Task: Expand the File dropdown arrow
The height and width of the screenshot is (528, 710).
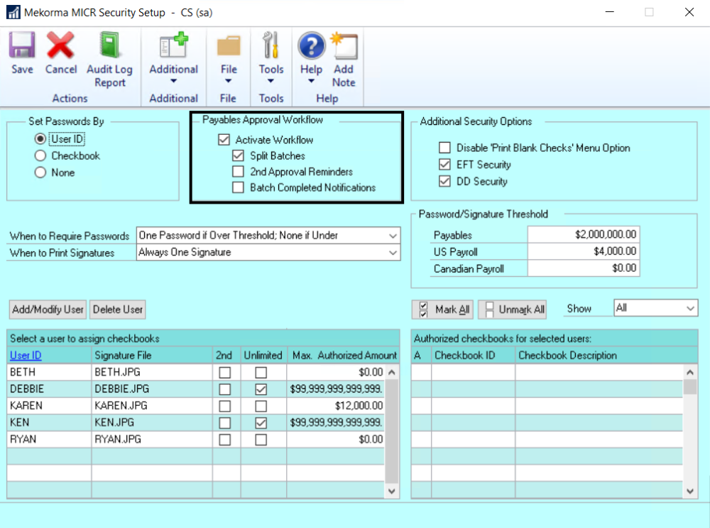Action: pos(228,82)
